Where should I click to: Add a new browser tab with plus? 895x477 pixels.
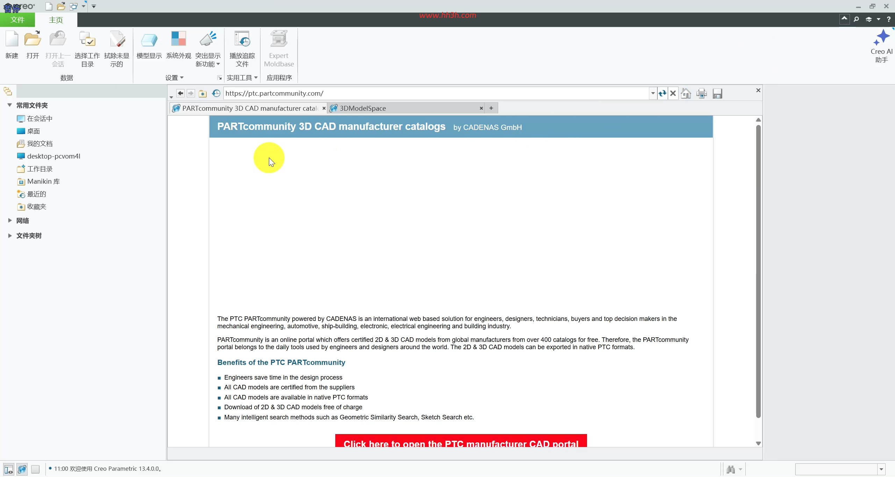[x=491, y=108]
